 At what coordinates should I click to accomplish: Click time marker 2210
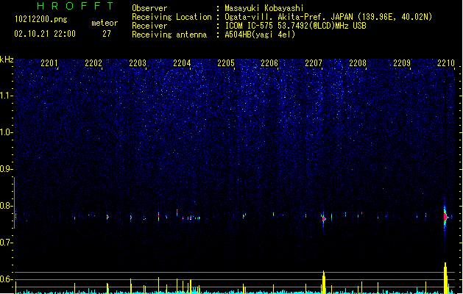tap(446, 63)
